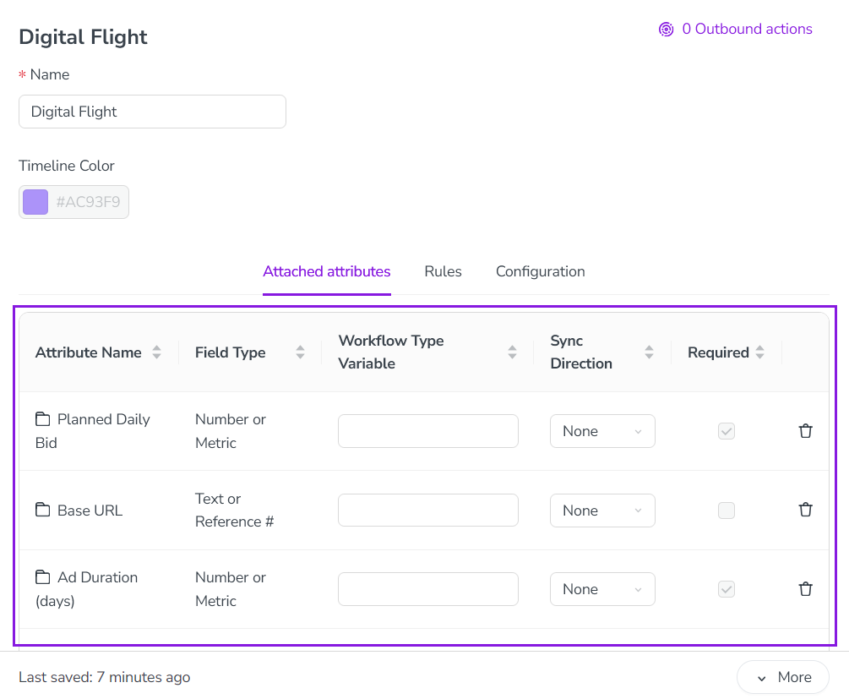Open Sync Direction dropdown for Base URL

pyautogui.click(x=602, y=511)
